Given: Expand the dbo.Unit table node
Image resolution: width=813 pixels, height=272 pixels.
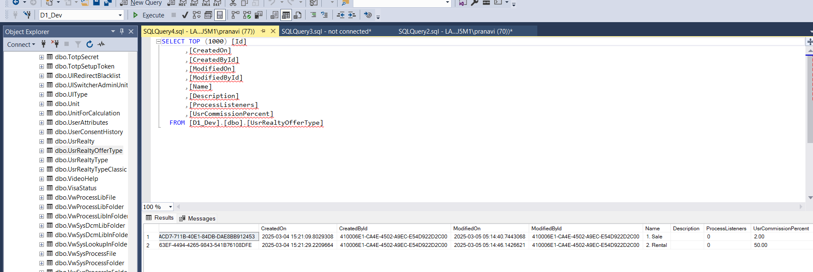Looking at the screenshot, I should tap(41, 104).
